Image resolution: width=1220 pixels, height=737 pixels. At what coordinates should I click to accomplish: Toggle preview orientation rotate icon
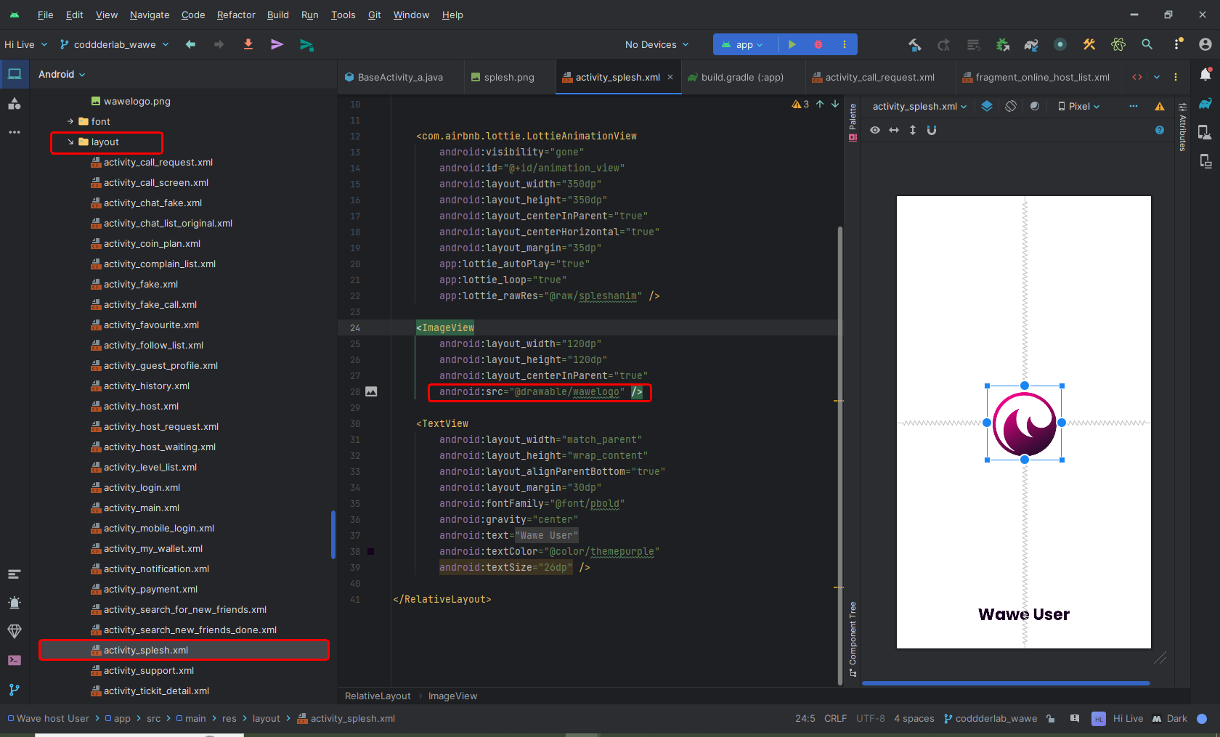[x=1011, y=106]
